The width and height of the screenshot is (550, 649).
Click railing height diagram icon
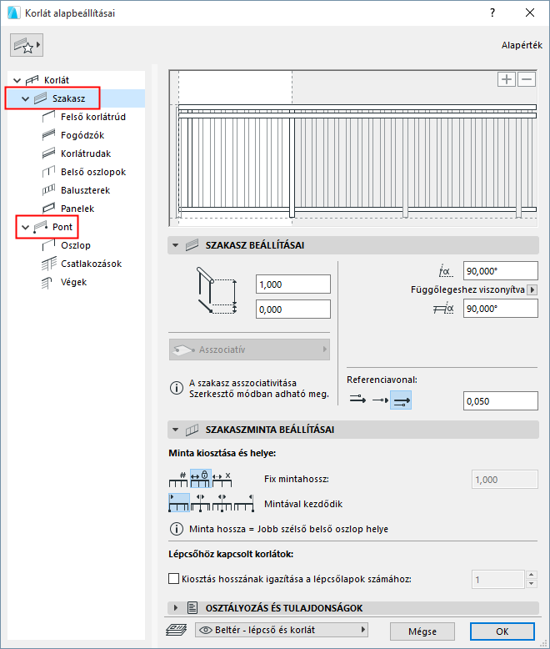coord(217,290)
